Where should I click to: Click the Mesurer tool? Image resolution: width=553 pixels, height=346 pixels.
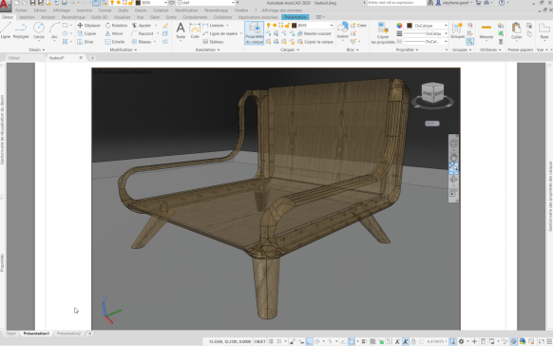point(486,30)
